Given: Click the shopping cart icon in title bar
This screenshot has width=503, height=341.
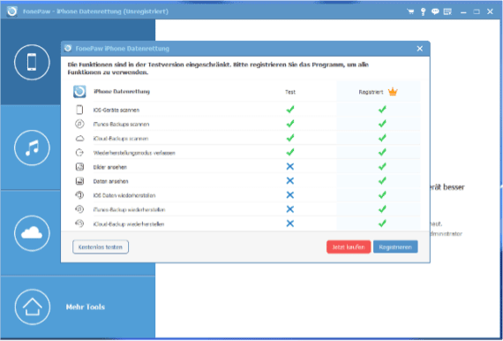Looking at the screenshot, I should [x=410, y=11].
